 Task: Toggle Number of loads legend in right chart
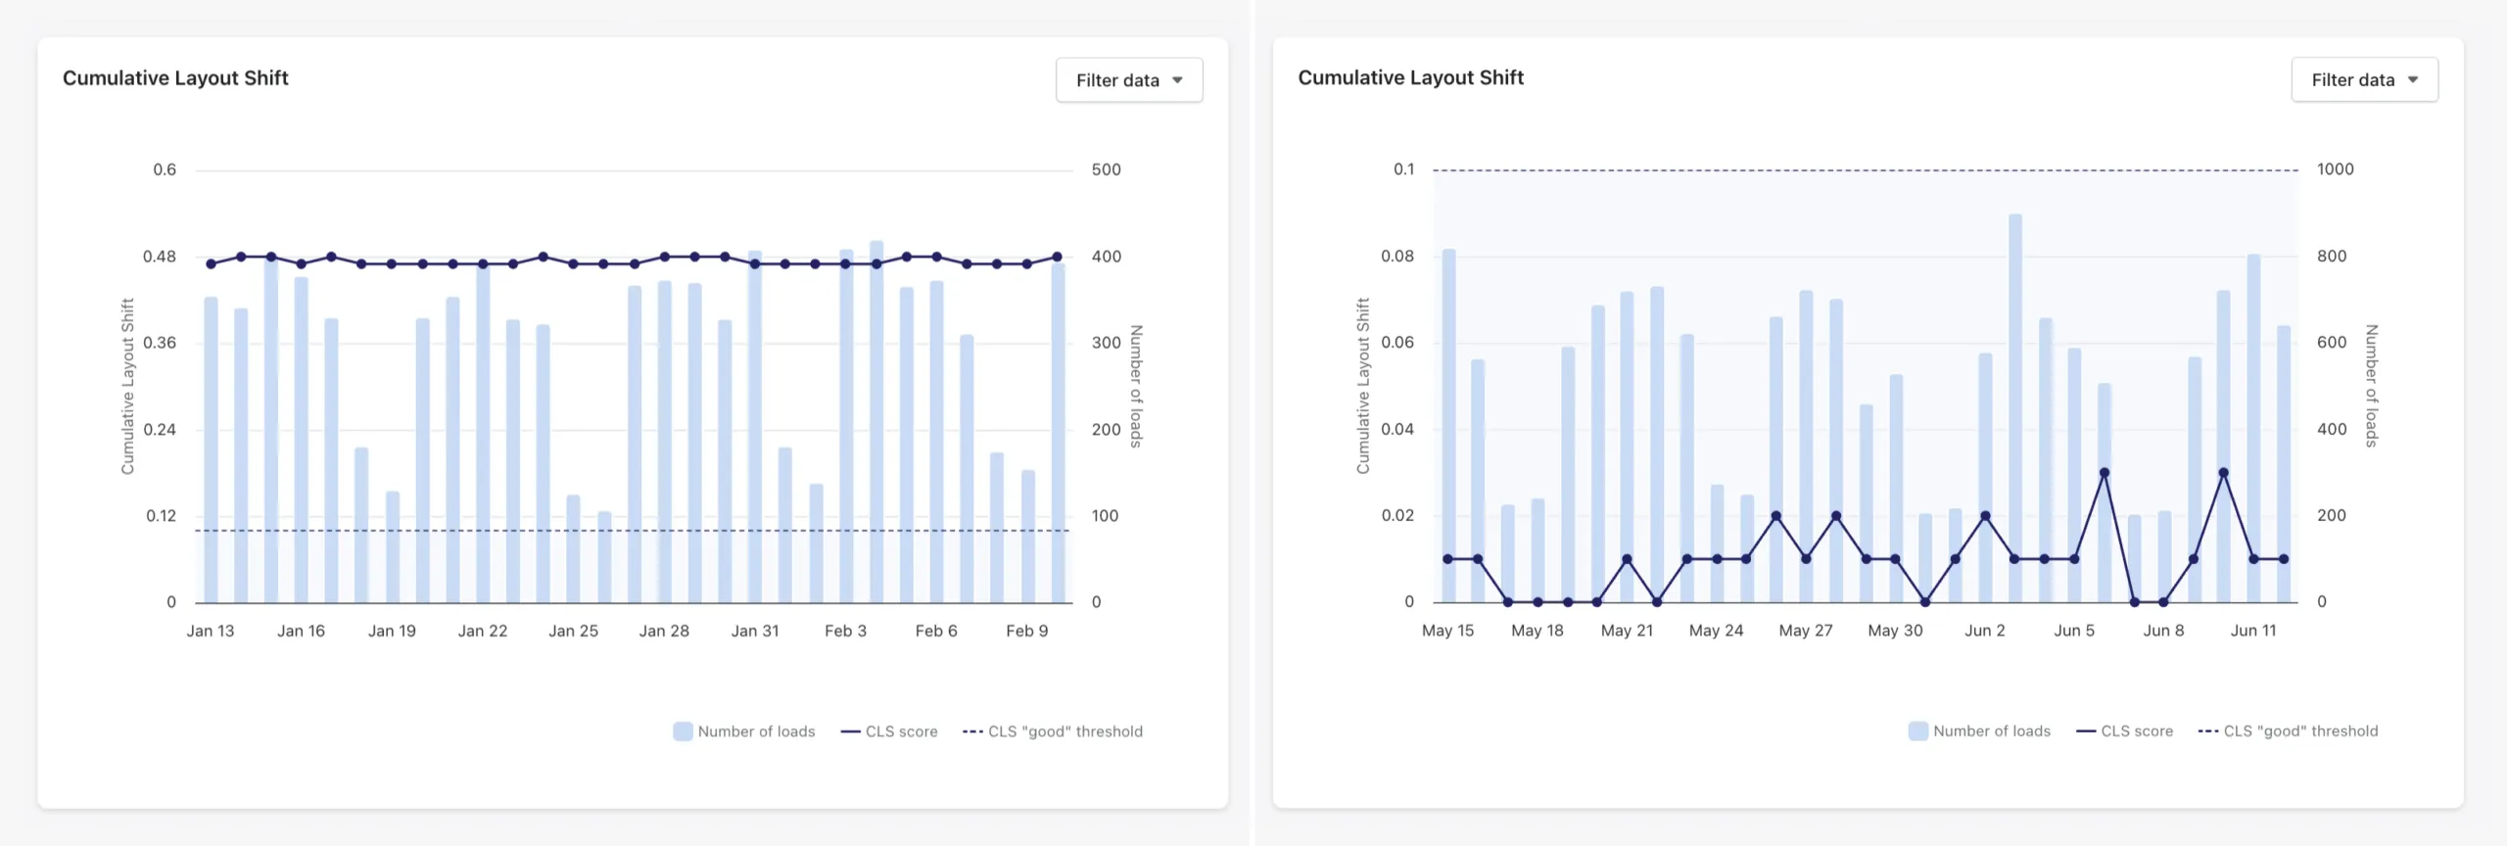click(x=1979, y=731)
